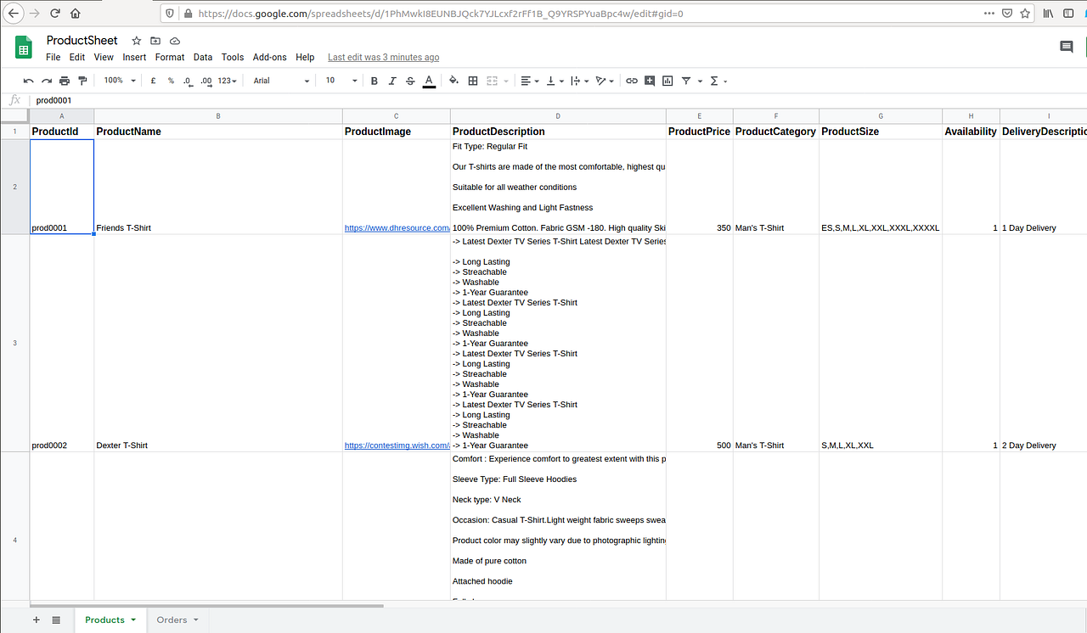Switch to the Orders sheet tab

(172, 620)
